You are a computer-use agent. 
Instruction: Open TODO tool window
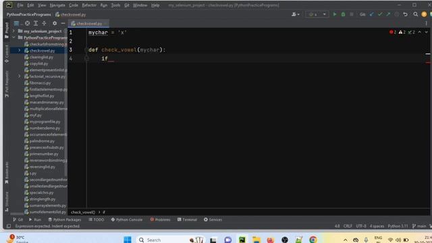(x=97, y=219)
